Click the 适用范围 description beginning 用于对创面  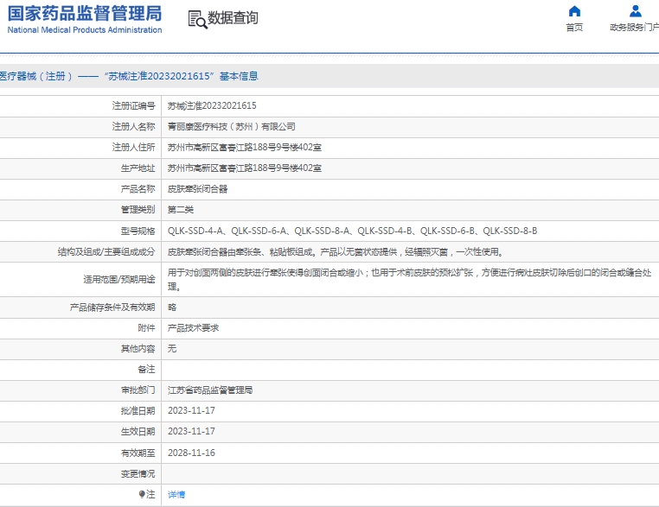[409, 280]
